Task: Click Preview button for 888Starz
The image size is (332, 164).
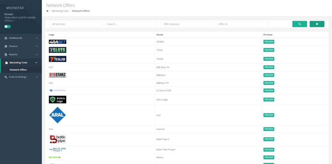Action: (269, 75)
